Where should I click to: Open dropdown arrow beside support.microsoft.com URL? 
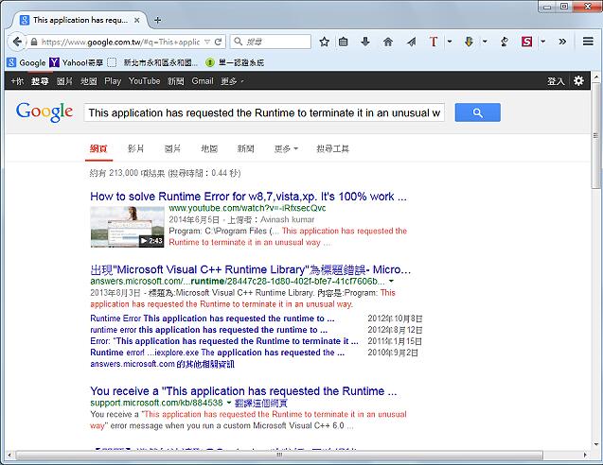(x=229, y=403)
